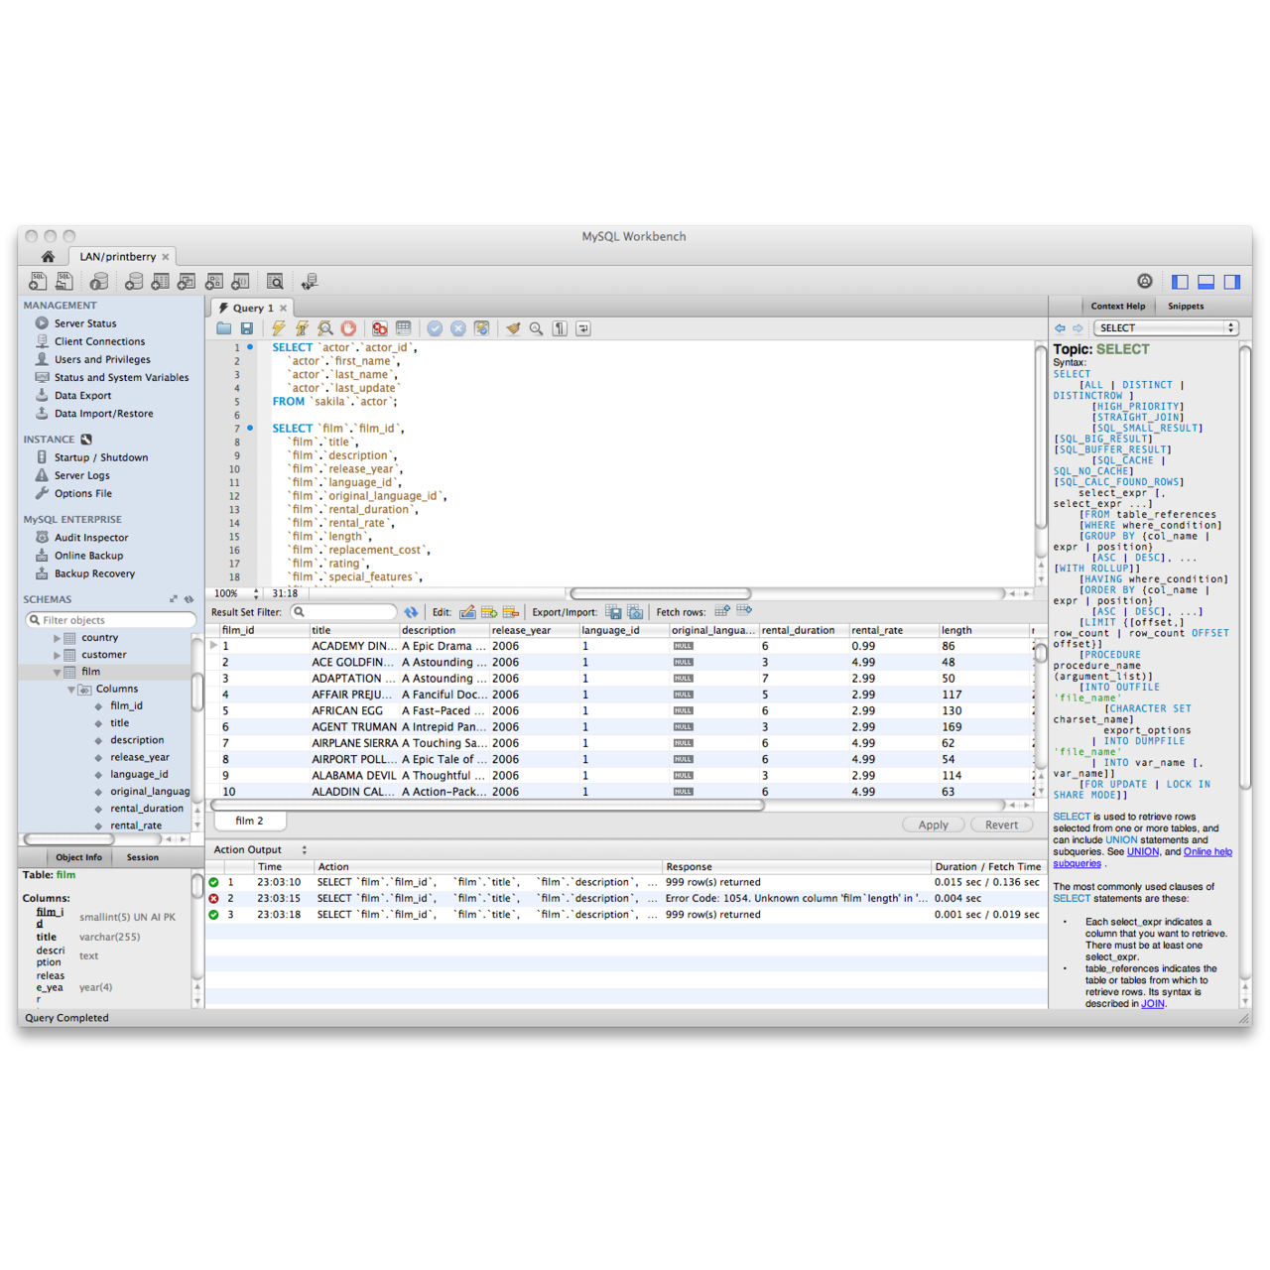
Task: Collapse the film table tree node
Action: point(57,672)
